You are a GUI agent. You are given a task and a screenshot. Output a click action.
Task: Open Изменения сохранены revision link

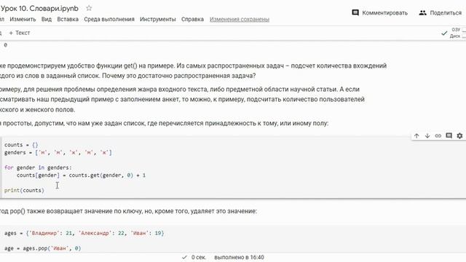tap(240, 20)
